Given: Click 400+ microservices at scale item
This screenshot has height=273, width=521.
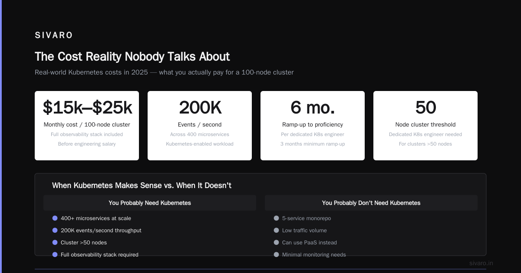Looking at the screenshot, I should coord(96,218).
